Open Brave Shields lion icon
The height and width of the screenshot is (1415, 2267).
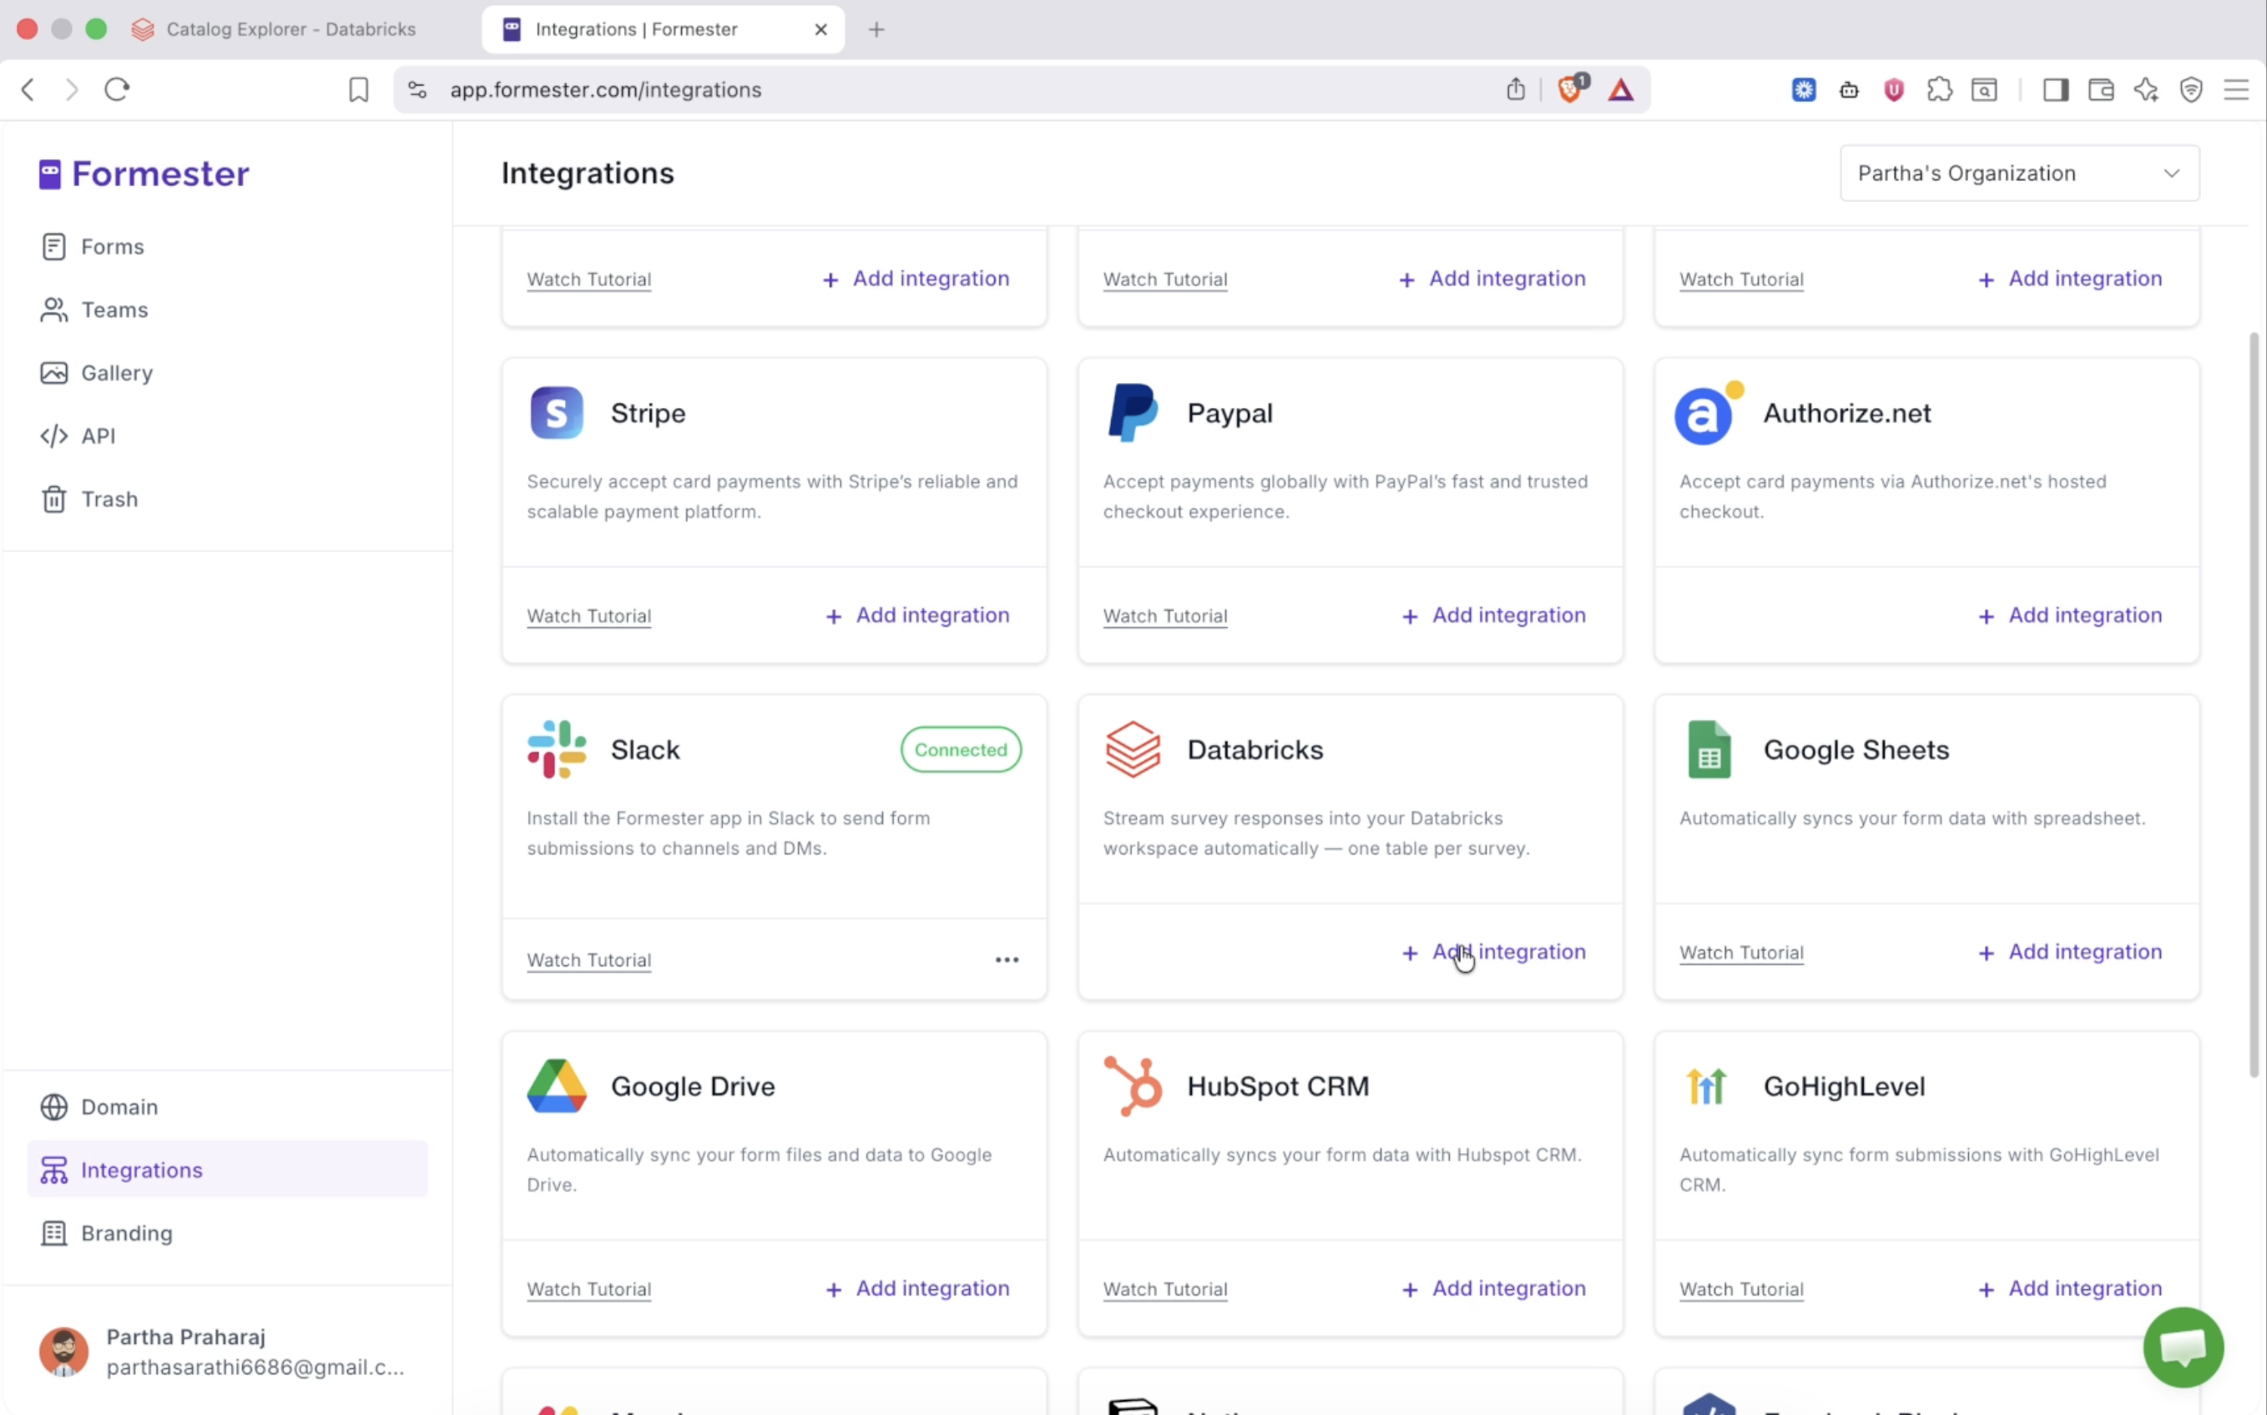pyautogui.click(x=1572, y=89)
